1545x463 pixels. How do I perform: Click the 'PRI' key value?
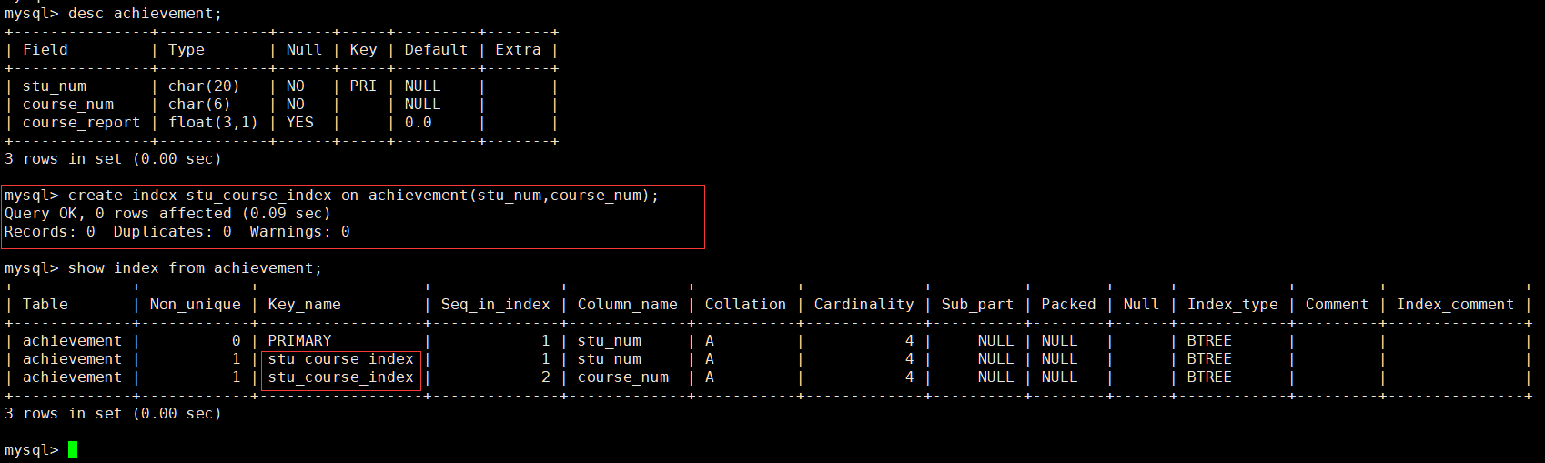[x=363, y=86]
